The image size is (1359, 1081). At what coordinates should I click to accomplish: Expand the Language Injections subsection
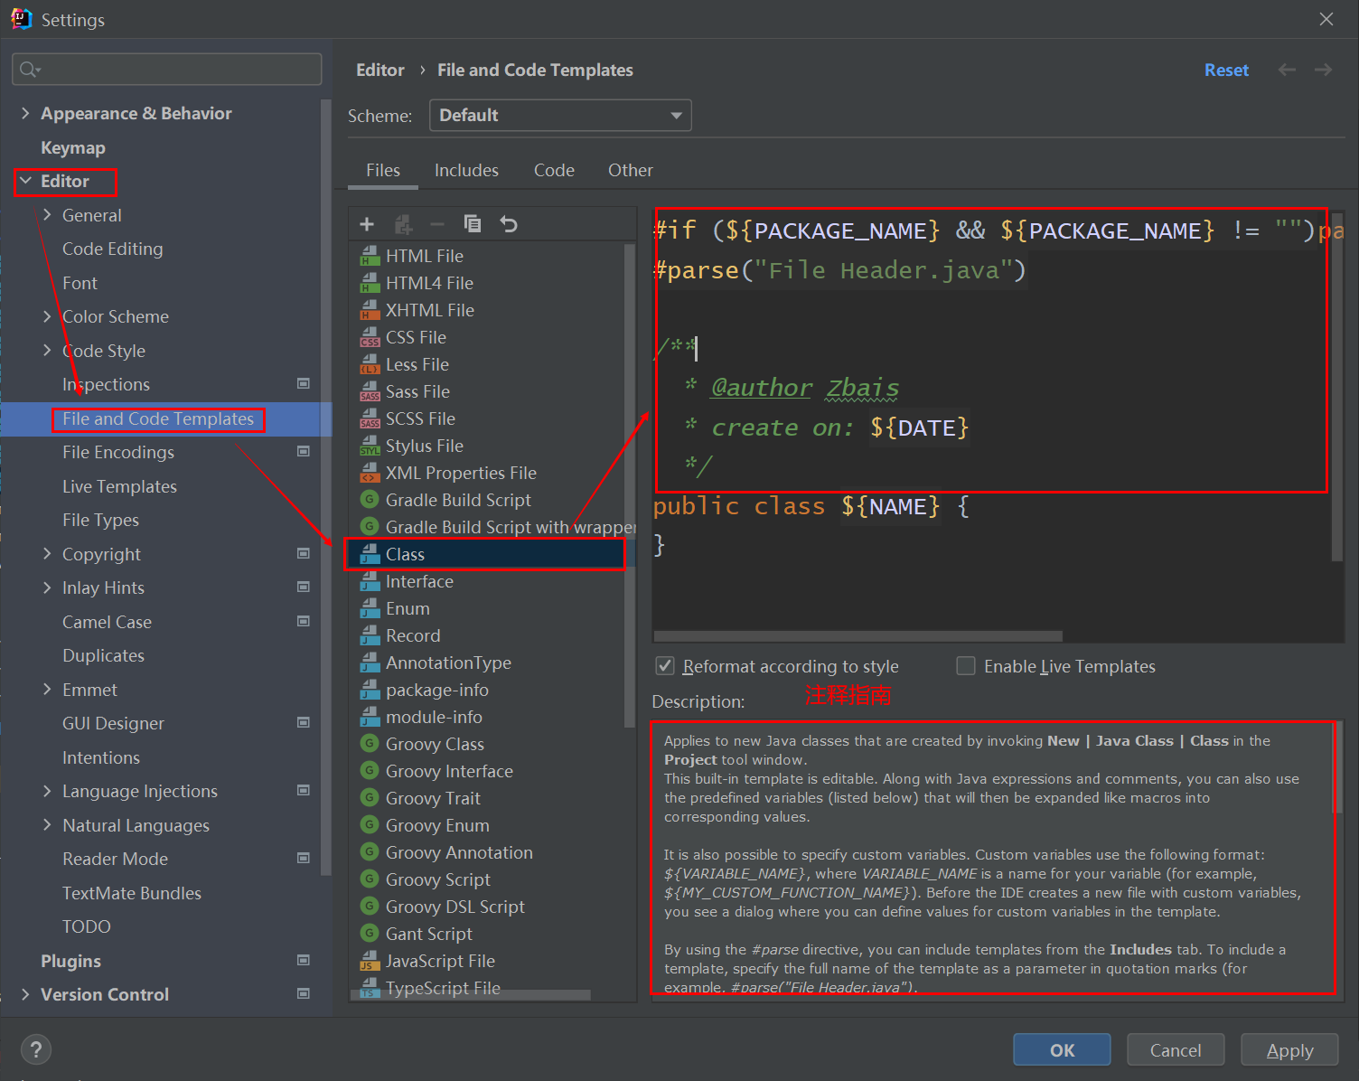(47, 791)
